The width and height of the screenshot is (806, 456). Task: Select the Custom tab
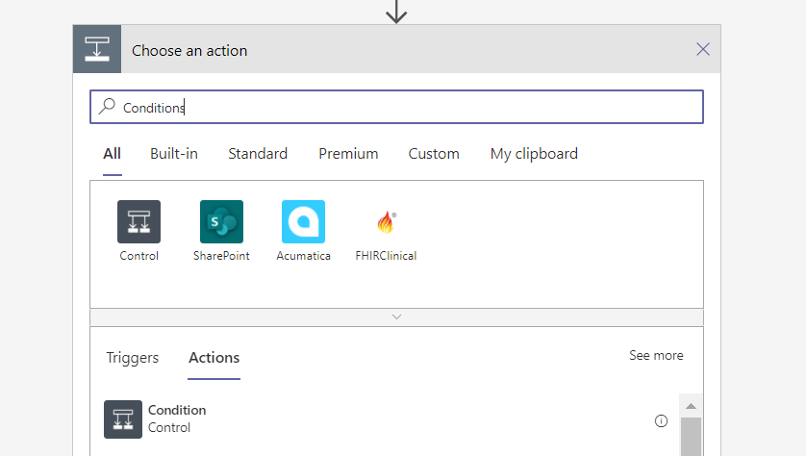(x=434, y=154)
